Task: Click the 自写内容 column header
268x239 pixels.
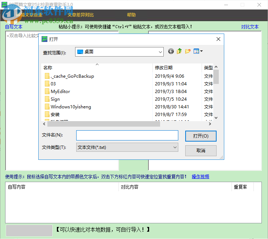Action: [x=62, y=187]
